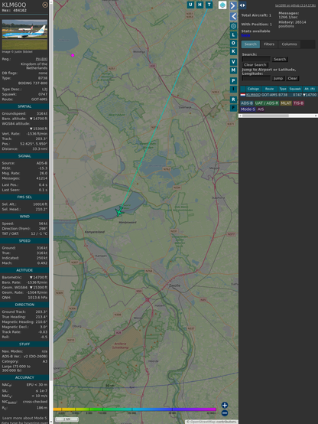Click the H map toggle button
This screenshot has height=424, width=318.
pyautogui.click(x=200, y=5)
